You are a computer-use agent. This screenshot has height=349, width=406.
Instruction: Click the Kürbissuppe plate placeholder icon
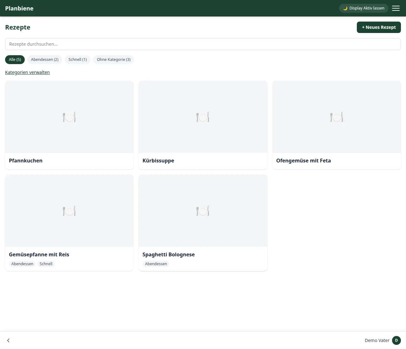coord(203,117)
